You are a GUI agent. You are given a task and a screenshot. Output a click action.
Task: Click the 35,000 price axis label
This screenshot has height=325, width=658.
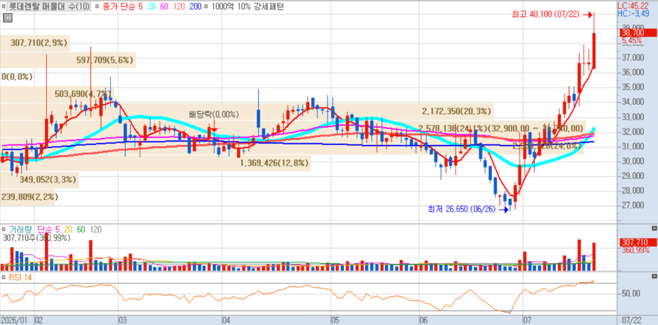633,87
